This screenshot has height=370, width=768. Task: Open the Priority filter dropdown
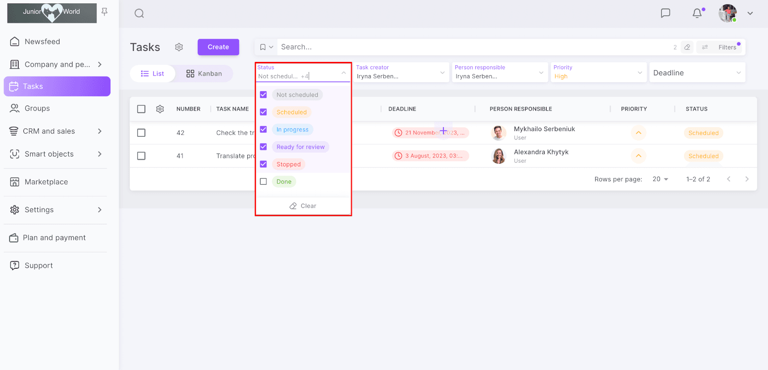coord(598,72)
